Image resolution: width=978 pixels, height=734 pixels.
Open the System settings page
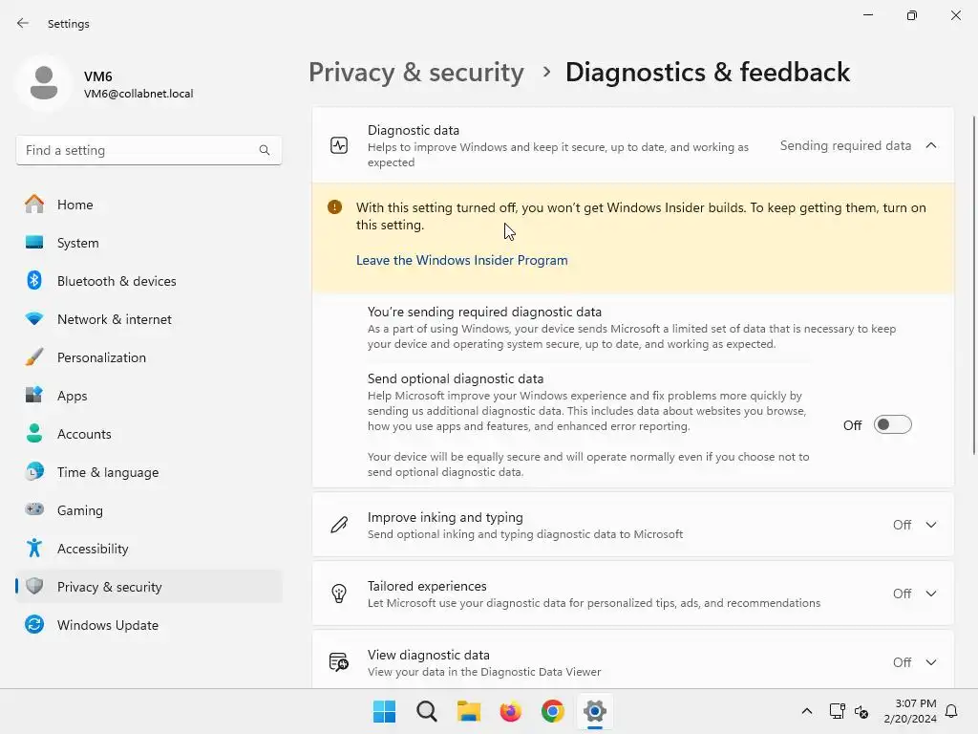click(x=77, y=243)
